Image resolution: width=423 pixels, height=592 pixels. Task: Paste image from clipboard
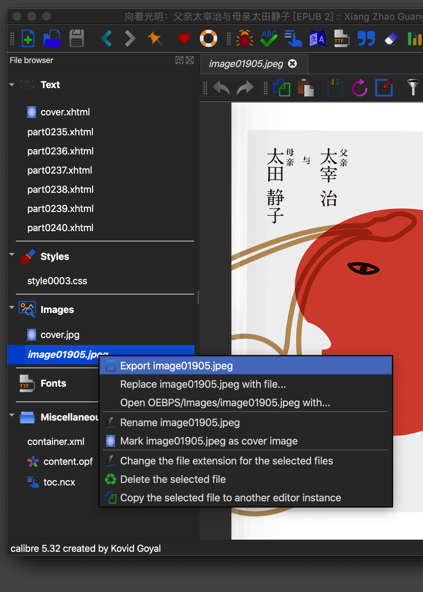tap(305, 88)
